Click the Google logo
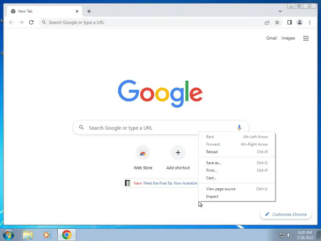This screenshot has height=241, width=321. point(160,94)
